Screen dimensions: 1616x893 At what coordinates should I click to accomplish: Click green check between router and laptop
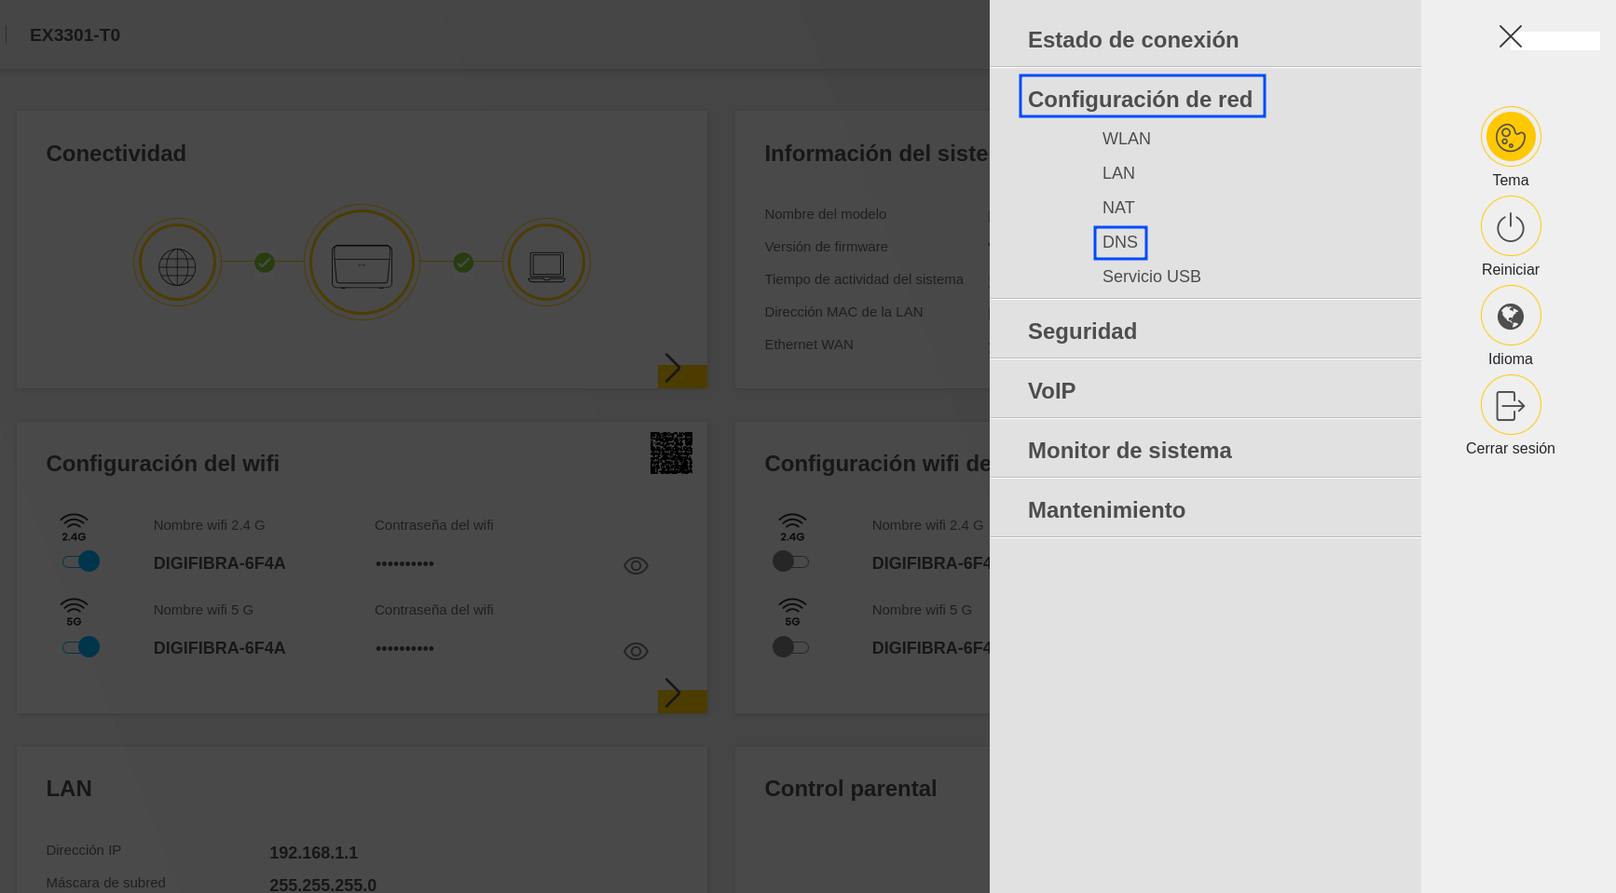463,263
